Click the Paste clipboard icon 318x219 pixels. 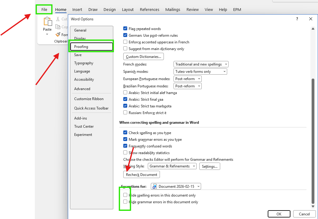[x=48, y=22]
